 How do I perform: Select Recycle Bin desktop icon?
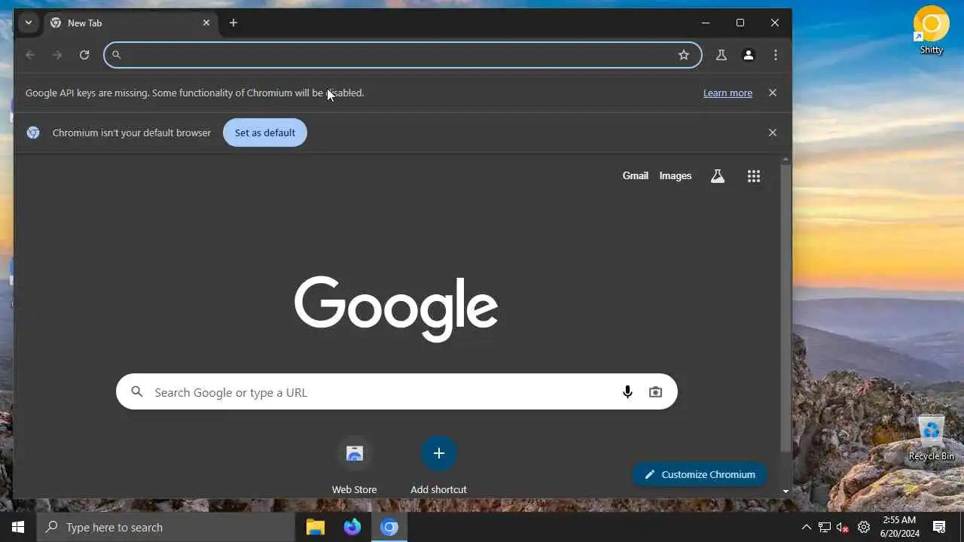[x=932, y=438]
